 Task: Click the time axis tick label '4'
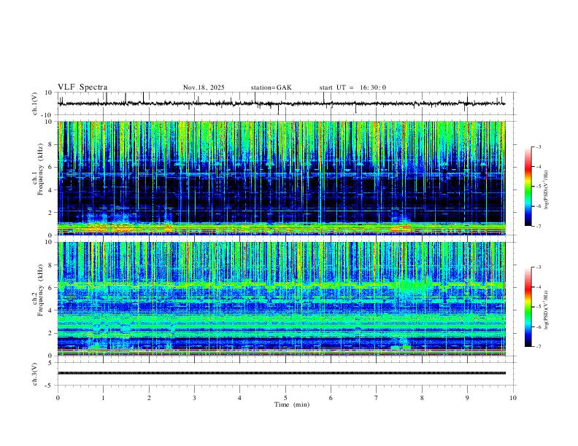(x=240, y=398)
